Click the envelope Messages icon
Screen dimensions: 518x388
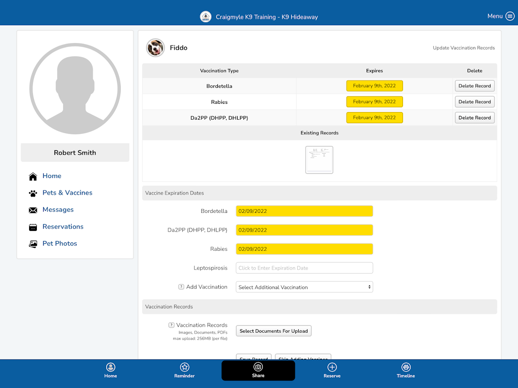pos(33,210)
